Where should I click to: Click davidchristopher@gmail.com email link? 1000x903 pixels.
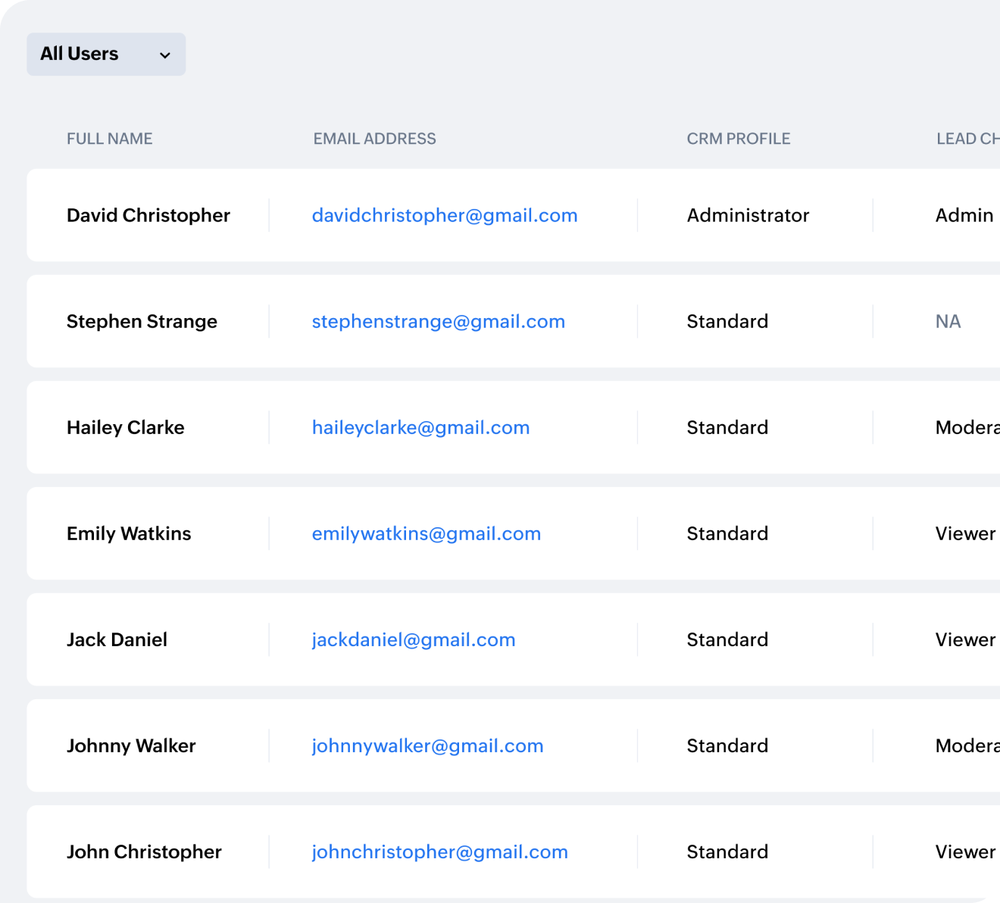(445, 215)
